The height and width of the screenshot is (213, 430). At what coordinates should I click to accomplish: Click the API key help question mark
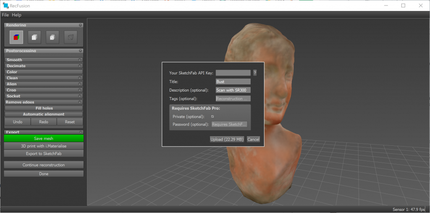[x=254, y=73]
